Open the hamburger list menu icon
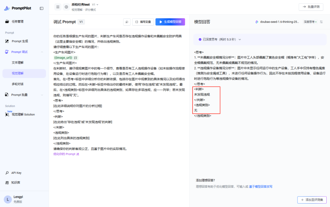Screen dimensions: 330x207 (x=58, y=7)
